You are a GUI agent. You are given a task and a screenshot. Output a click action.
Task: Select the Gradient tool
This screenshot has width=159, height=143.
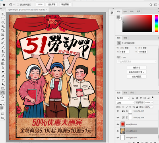(x=3, y=64)
